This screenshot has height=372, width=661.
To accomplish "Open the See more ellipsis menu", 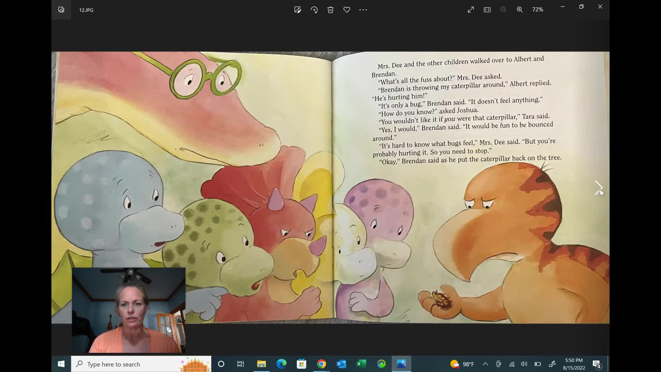I will click(x=363, y=10).
